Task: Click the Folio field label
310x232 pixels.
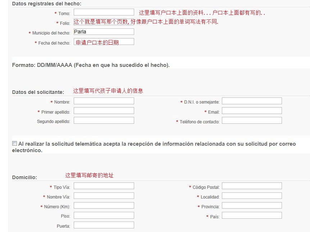Action: point(65,23)
